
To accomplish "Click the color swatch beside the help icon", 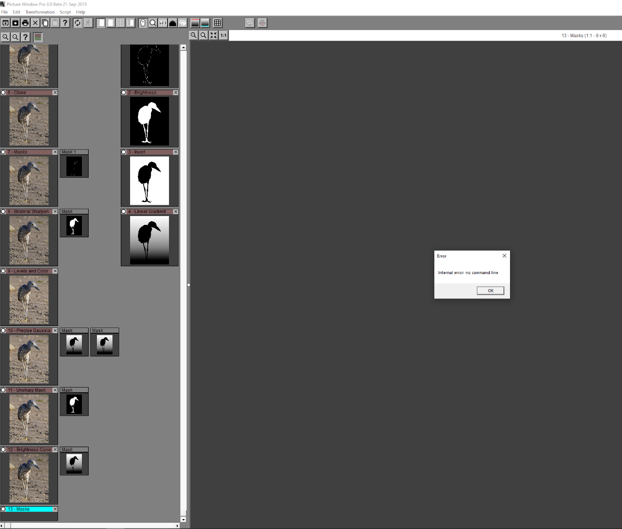I will click(x=37, y=37).
